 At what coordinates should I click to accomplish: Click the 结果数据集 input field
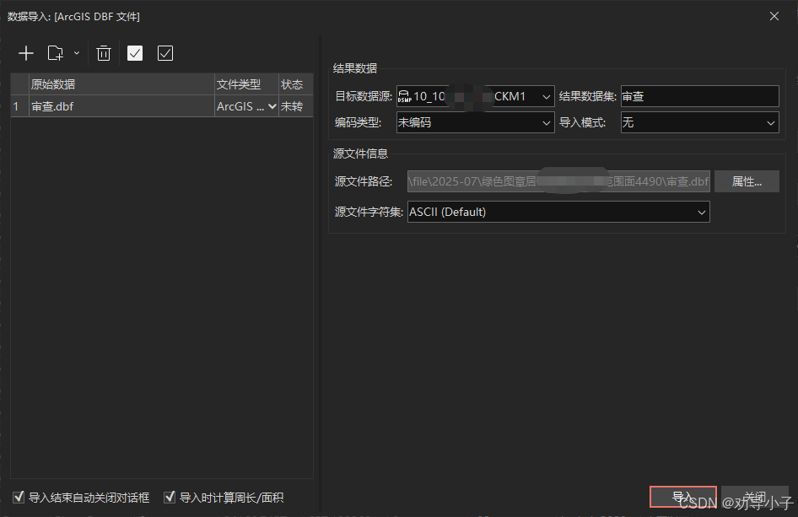(x=700, y=96)
